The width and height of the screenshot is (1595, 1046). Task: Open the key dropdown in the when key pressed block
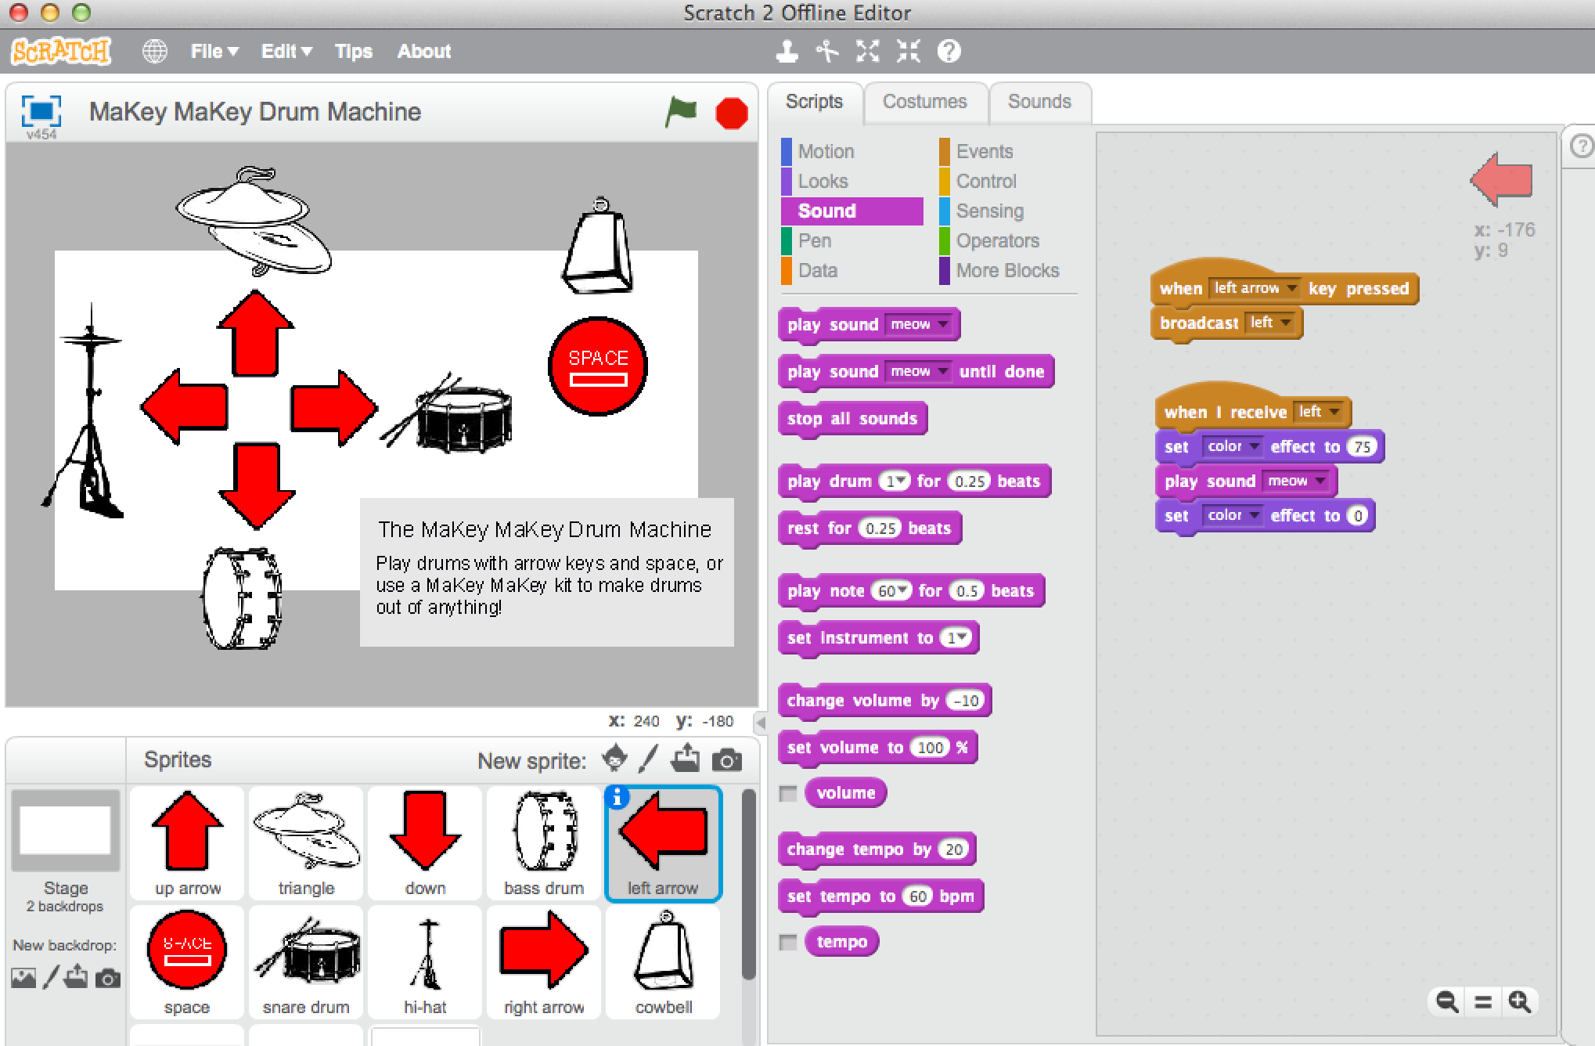(1291, 288)
